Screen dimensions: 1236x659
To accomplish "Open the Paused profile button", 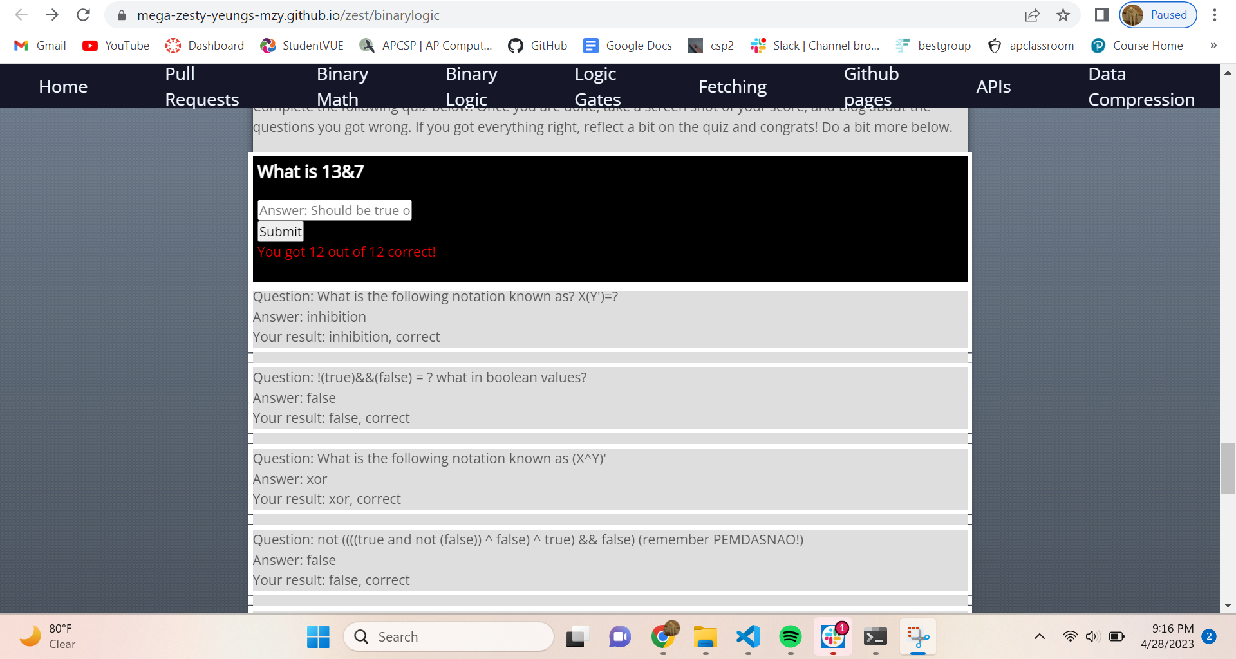I will (x=1157, y=15).
